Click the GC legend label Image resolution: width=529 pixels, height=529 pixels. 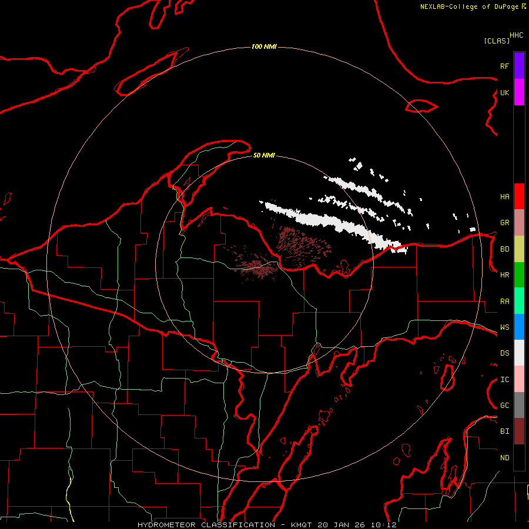[x=504, y=406]
